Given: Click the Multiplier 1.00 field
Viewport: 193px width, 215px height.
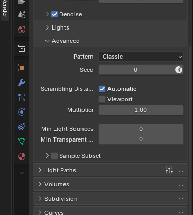Looking at the screenshot, I should (141, 110).
